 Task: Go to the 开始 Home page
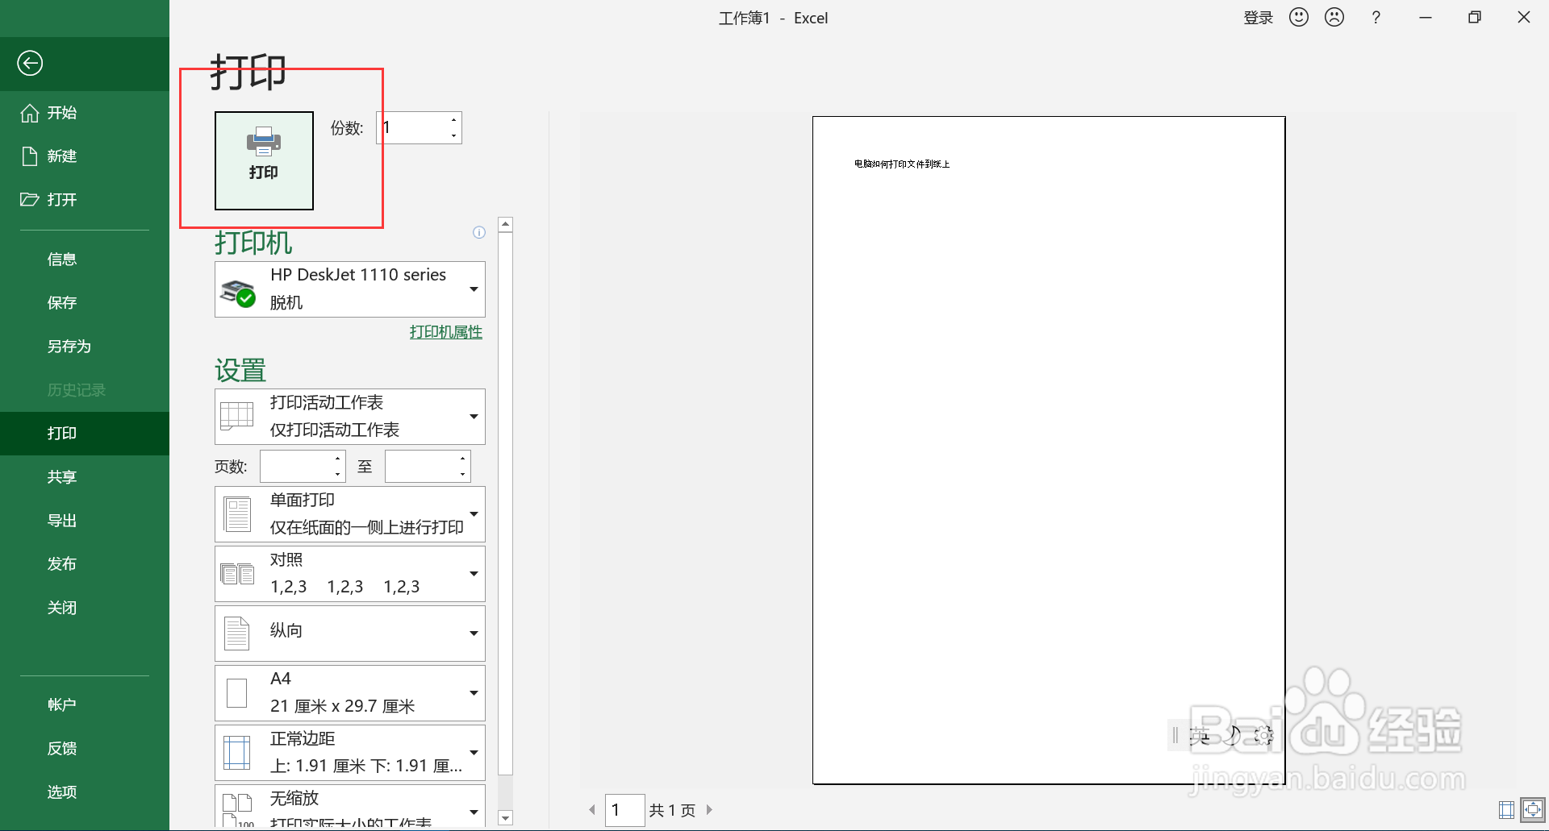tap(85, 113)
